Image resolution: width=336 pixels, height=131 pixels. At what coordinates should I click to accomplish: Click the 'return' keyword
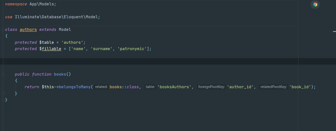click(x=32, y=87)
